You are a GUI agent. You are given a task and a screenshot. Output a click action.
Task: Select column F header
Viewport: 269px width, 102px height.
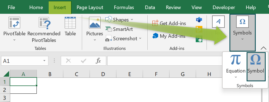(x=156, y=74)
